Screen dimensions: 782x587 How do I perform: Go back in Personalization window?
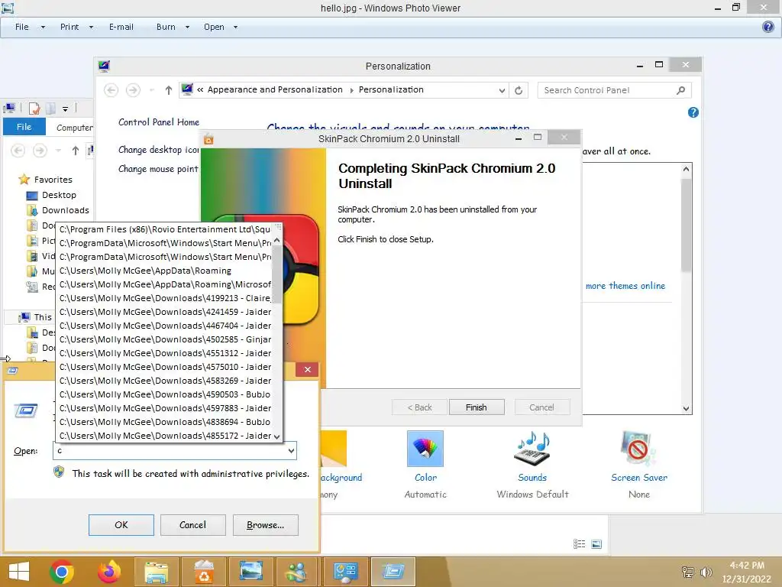(111, 90)
